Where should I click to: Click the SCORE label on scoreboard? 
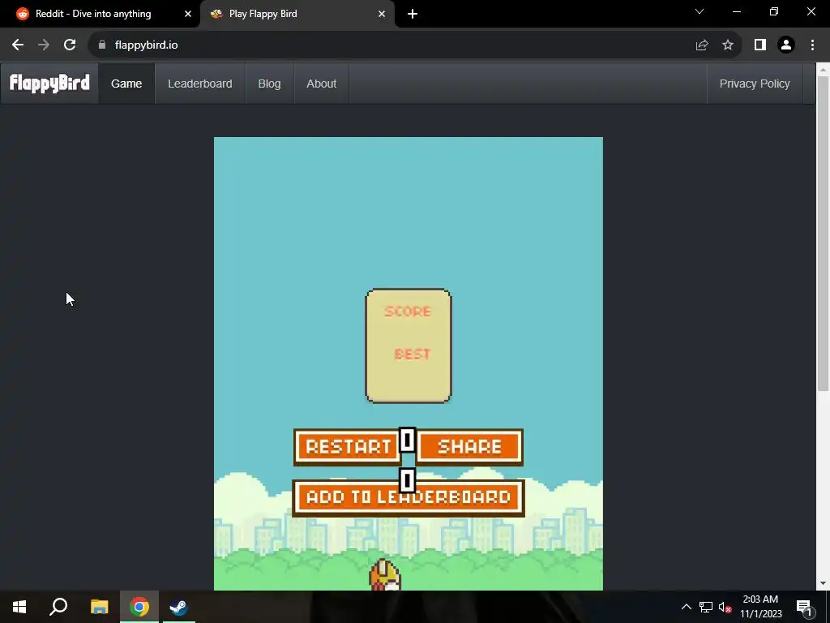click(408, 311)
